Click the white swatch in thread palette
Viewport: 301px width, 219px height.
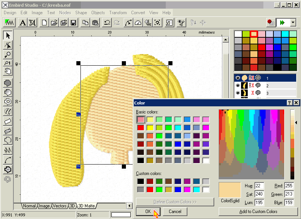(x=238, y=34)
